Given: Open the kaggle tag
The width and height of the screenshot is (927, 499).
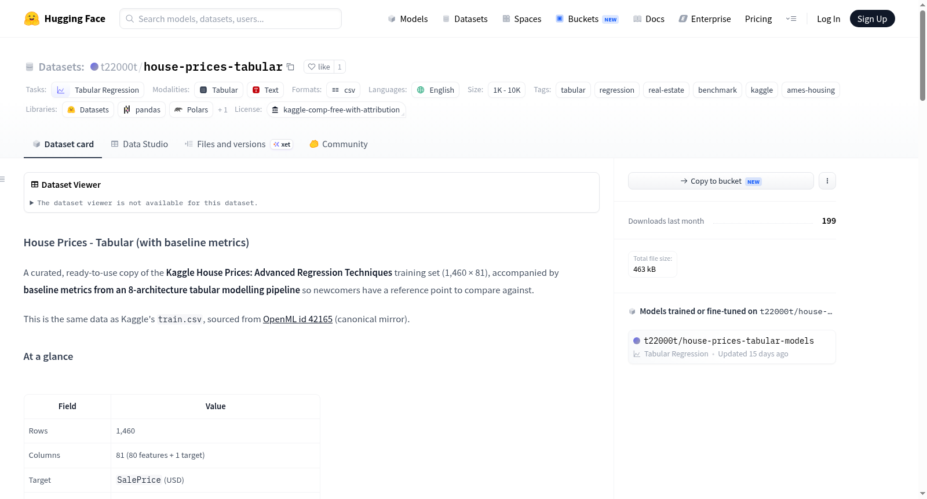Looking at the screenshot, I should 762,90.
